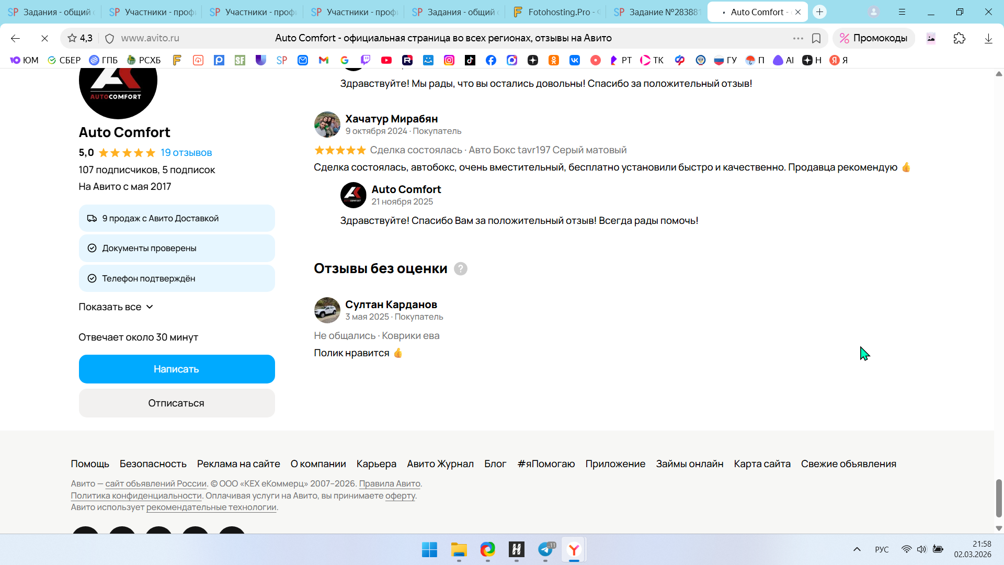
Task: Click the browser extensions puzzle icon
Action: coord(960,38)
